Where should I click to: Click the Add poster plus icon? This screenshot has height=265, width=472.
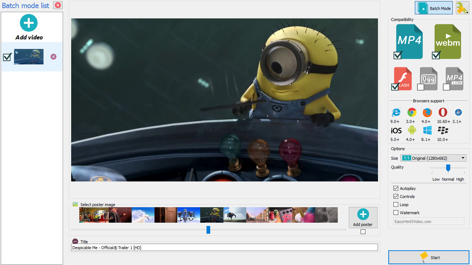[363, 215]
